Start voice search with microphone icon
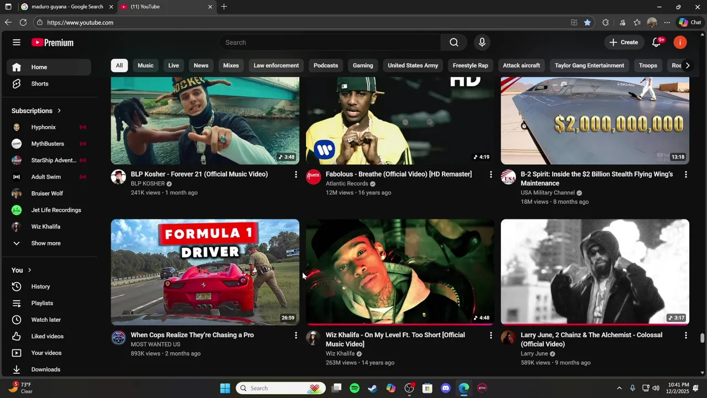 [482, 43]
